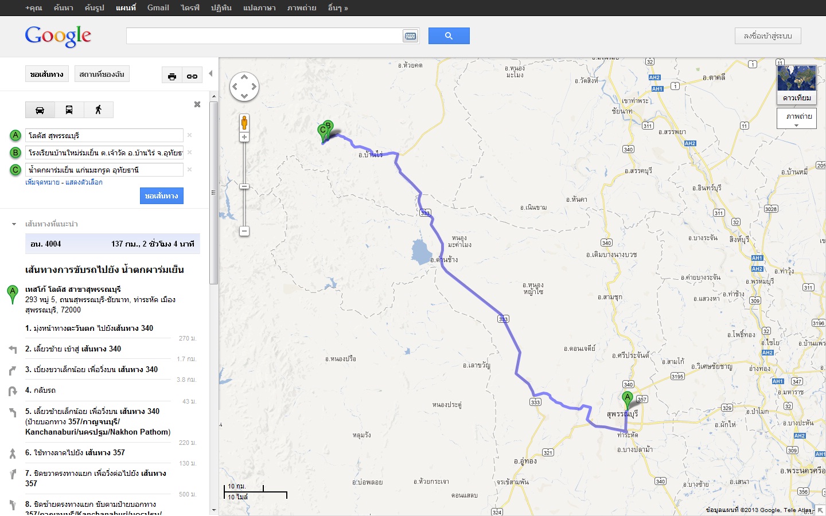The image size is (826, 516).
Task: Select the driving (car) travel mode
Action: tap(40, 110)
